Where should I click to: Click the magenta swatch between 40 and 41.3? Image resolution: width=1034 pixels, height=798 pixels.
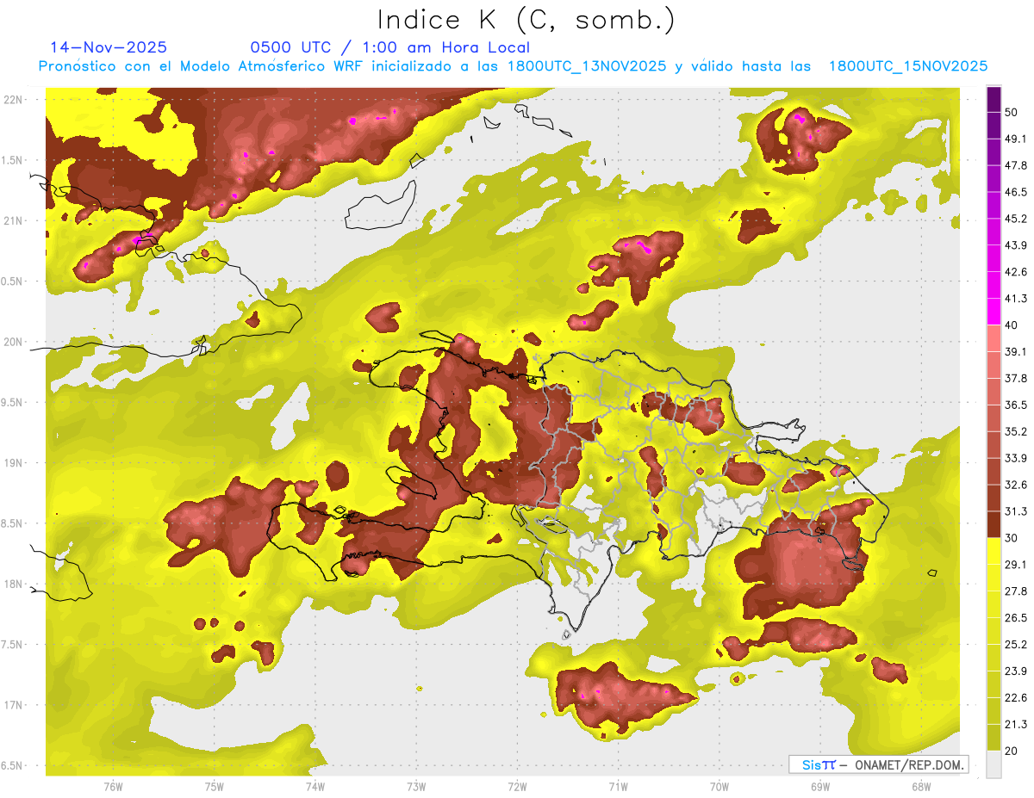tap(994, 312)
